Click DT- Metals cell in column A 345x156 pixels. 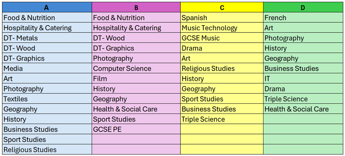[21, 38]
